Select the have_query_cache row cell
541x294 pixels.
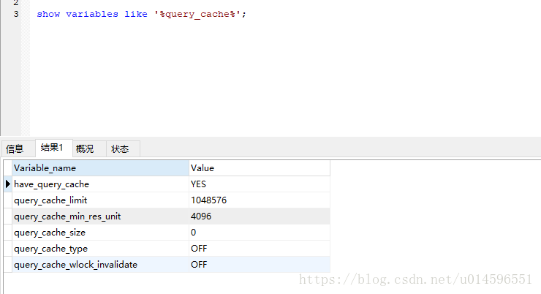click(100, 184)
